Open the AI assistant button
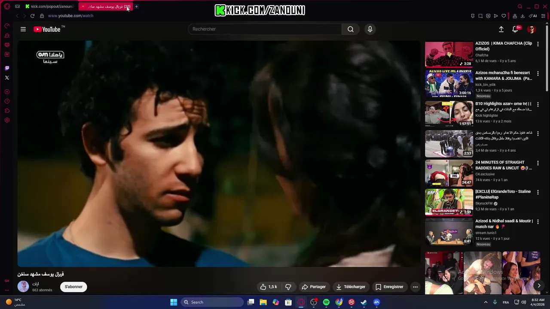The image size is (550, 309). pyautogui.click(x=533, y=16)
